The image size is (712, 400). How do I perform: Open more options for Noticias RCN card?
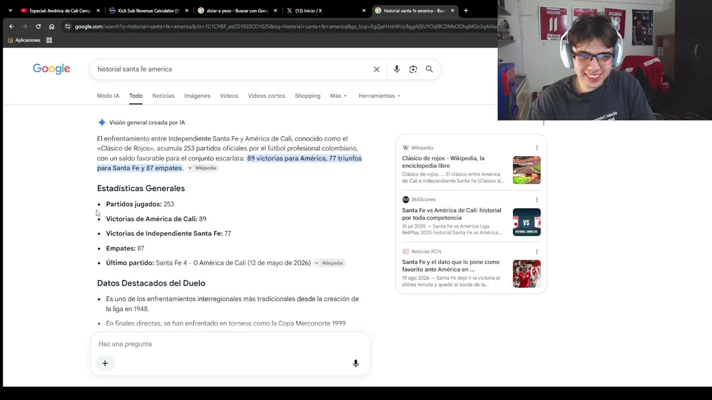(537, 252)
